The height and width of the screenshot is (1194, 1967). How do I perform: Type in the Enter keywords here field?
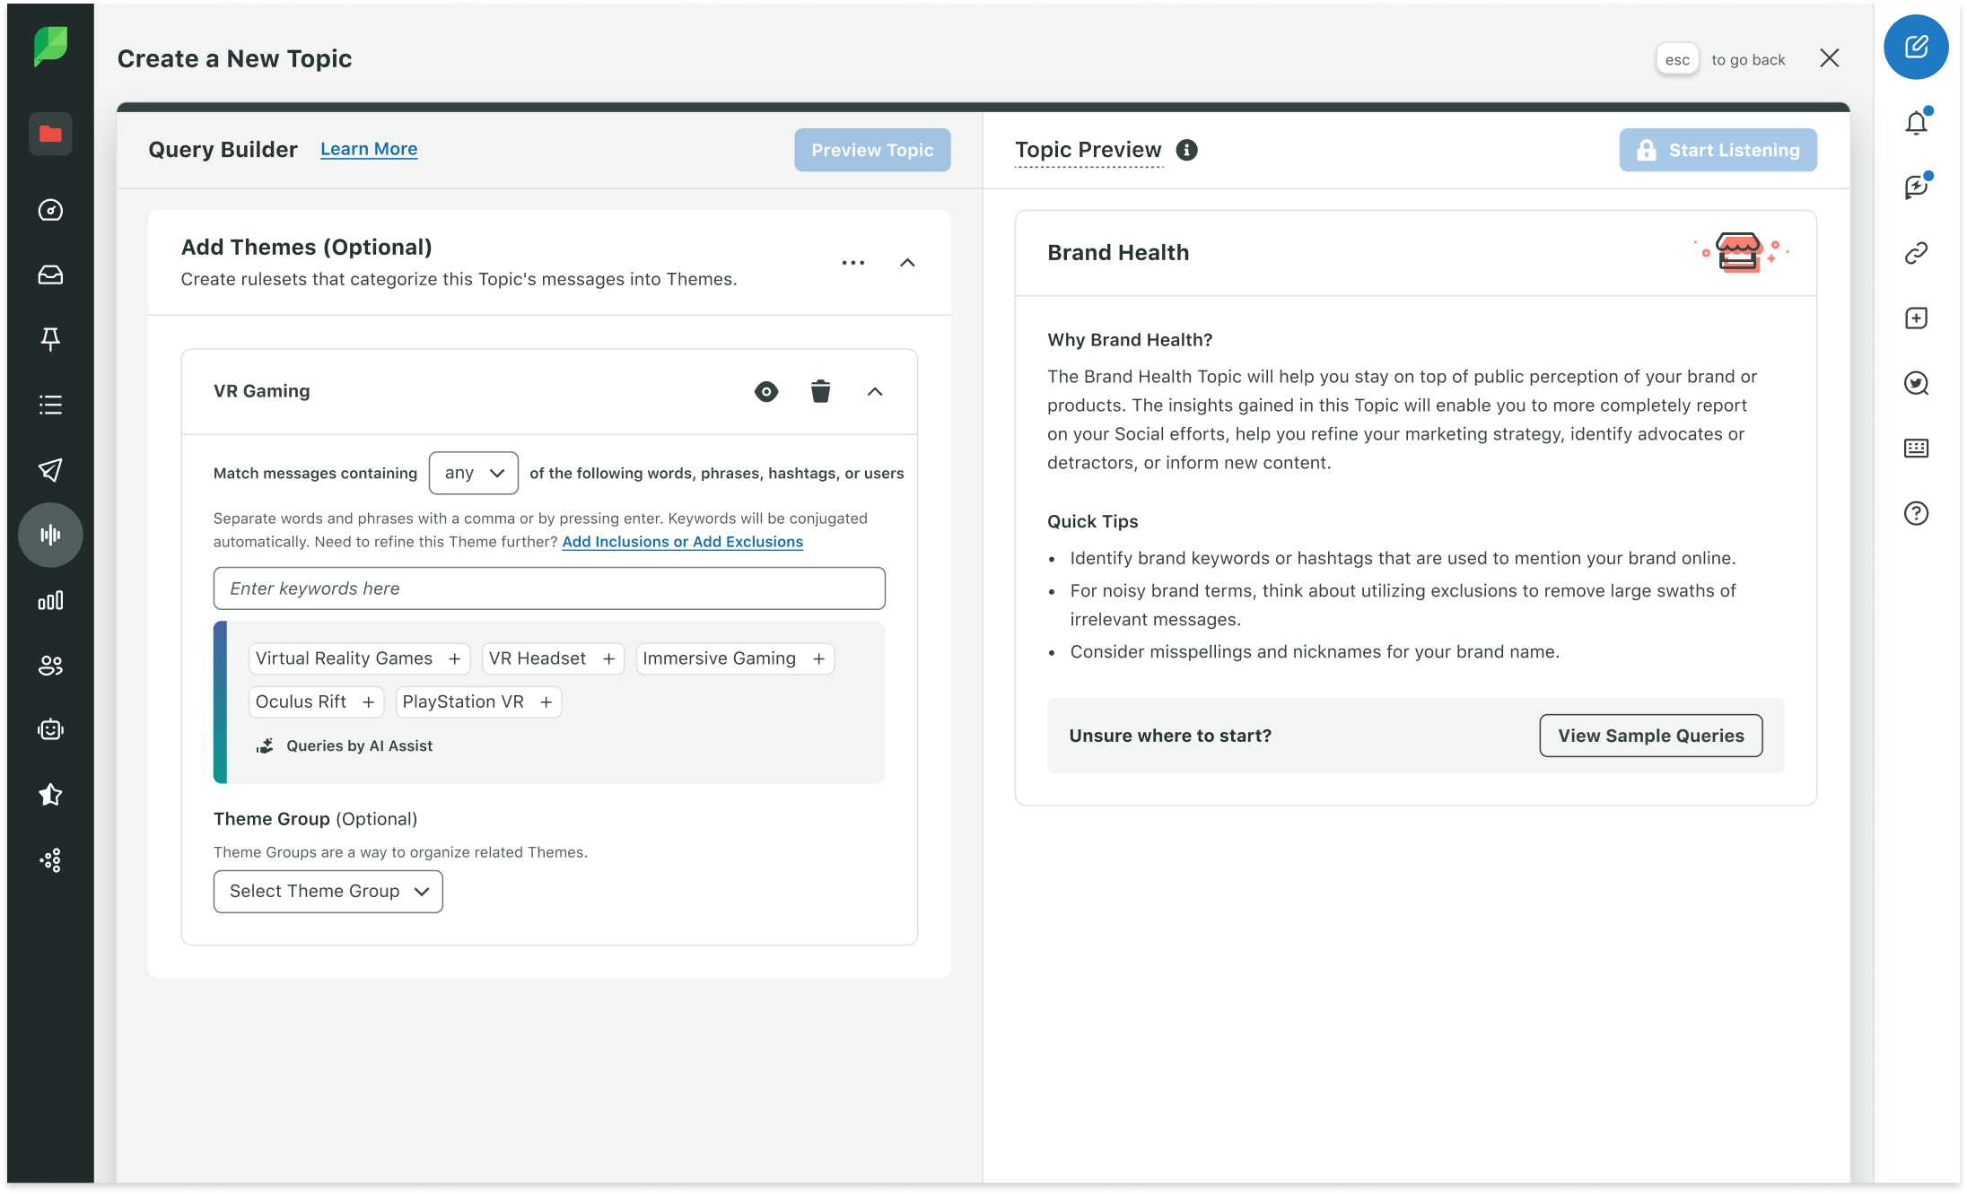click(548, 588)
